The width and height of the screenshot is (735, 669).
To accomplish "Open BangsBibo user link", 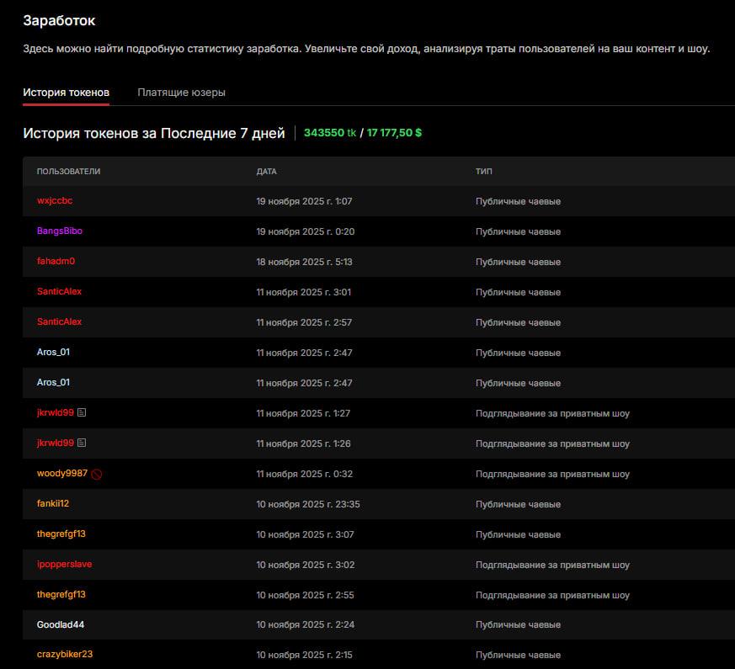I will point(60,231).
